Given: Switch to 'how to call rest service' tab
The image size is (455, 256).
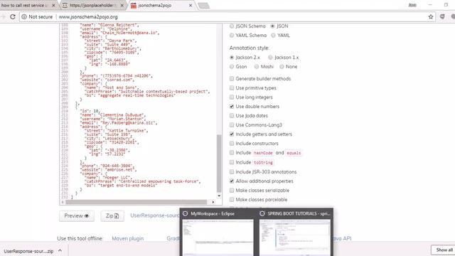Looking at the screenshot, I should pos(26,5).
